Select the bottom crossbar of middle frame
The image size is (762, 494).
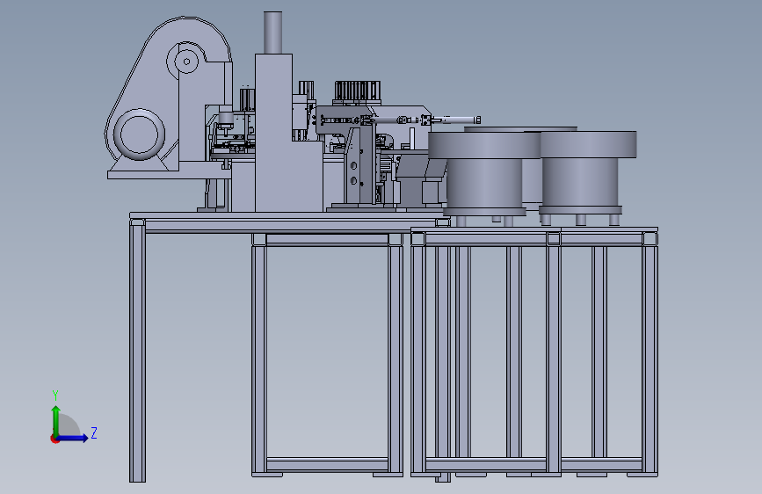[327, 464]
